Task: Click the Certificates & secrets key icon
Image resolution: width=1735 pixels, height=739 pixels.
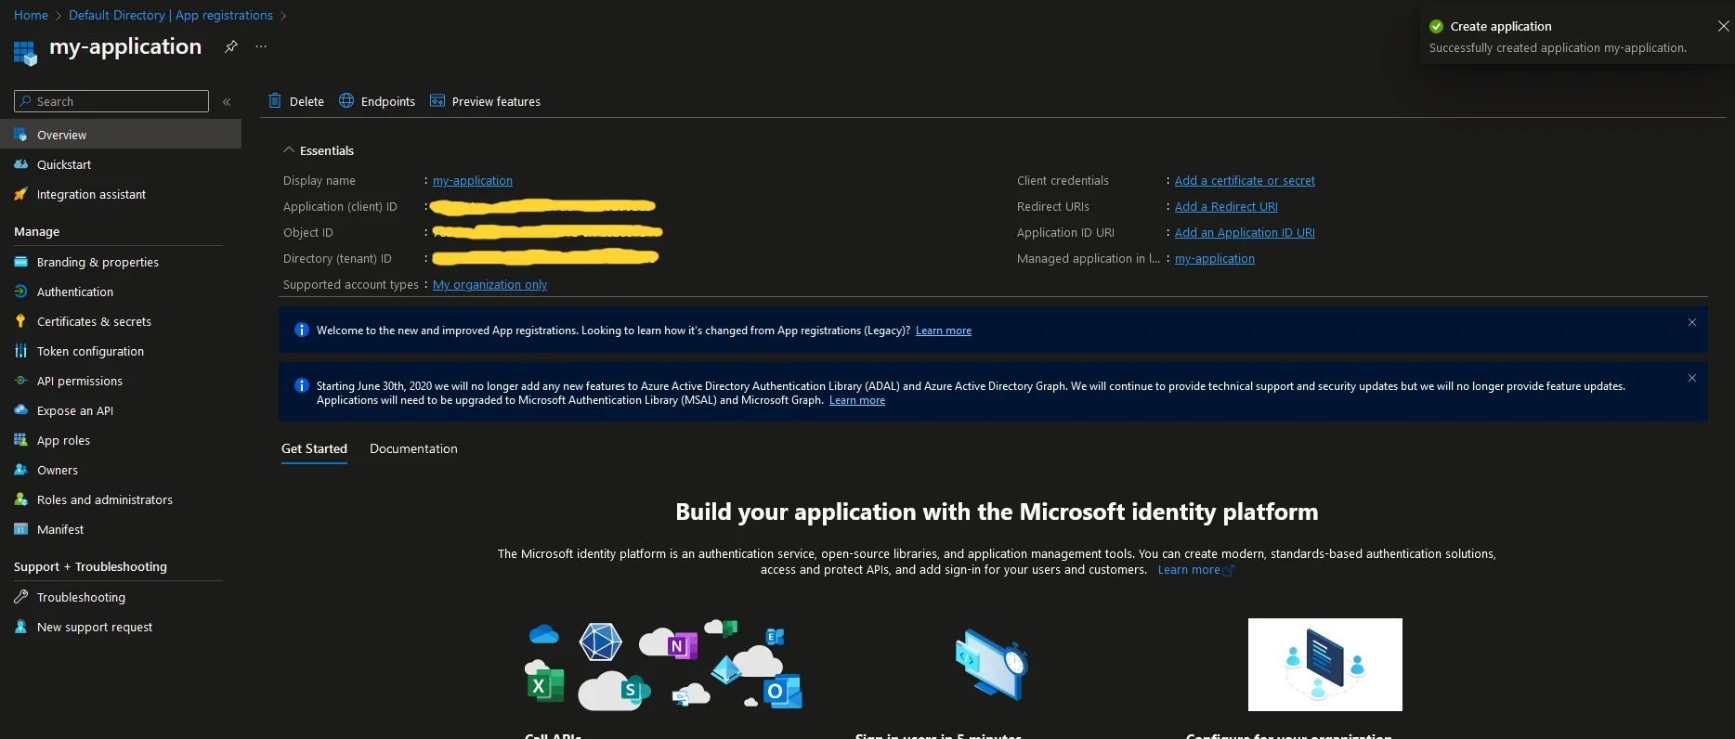Action: pos(20,321)
